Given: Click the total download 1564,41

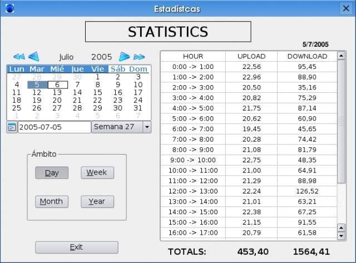Looking at the screenshot, I should [311, 252].
